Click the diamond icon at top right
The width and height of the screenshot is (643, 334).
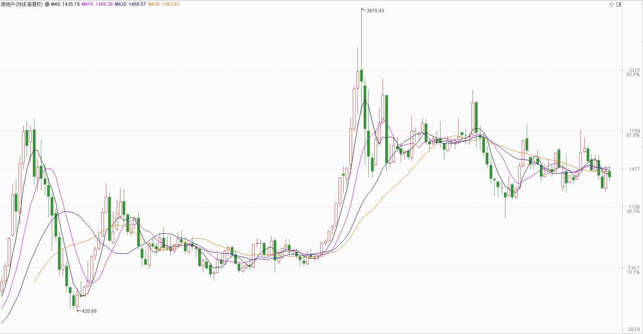[x=611, y=4]
